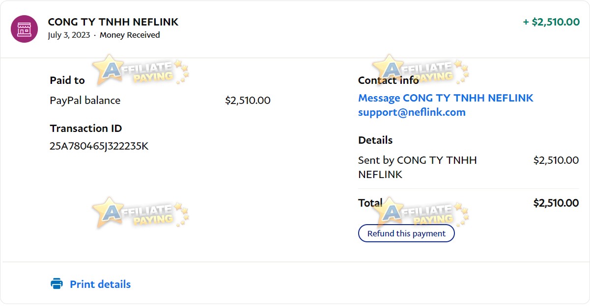
Task: Click the Affiliate Paying watermark below Transaction ID
Action: coord(140,213)
